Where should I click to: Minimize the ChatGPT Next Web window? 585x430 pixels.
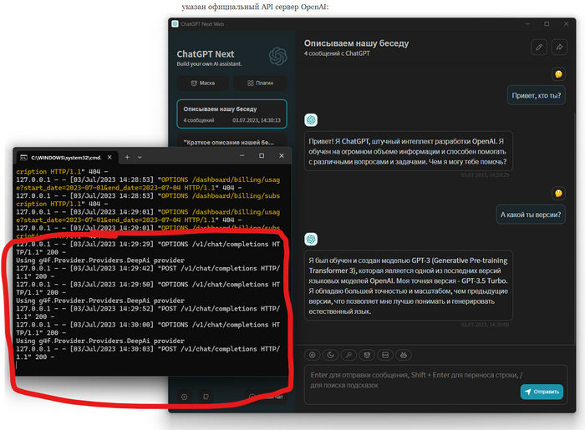tap(527, 24)
